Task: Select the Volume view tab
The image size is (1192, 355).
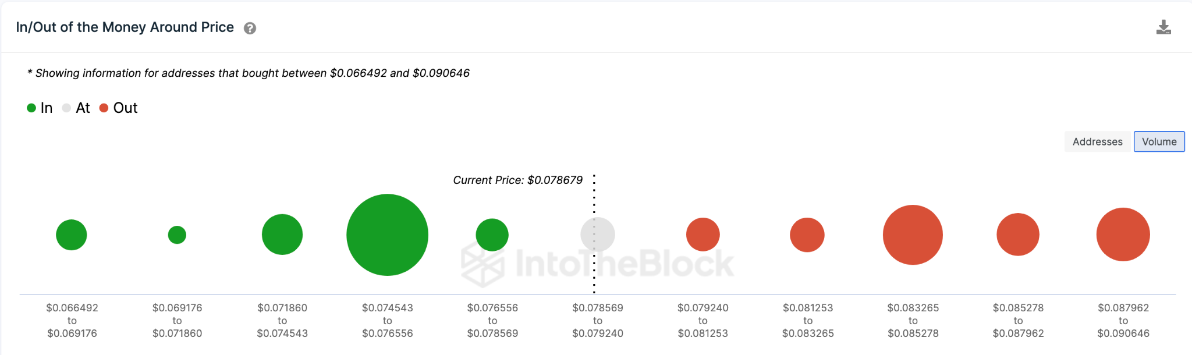Action: click(x=1159, y=141)
